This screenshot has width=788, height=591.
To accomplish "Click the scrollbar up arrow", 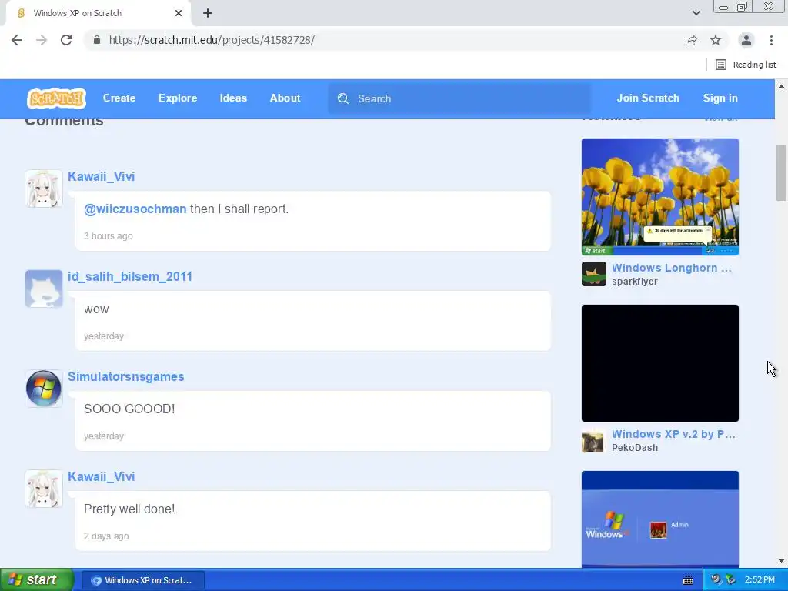I will point(781,86).
